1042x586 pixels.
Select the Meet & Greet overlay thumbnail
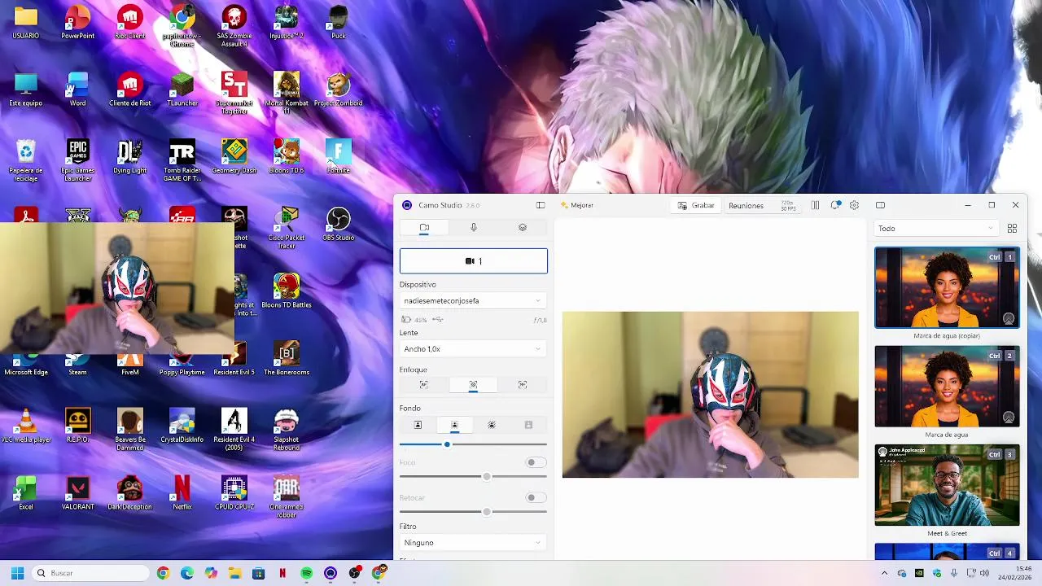click(x=947, y=485)
